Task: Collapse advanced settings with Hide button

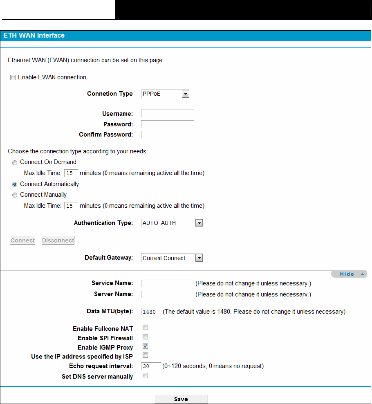Action: point(349,274)
